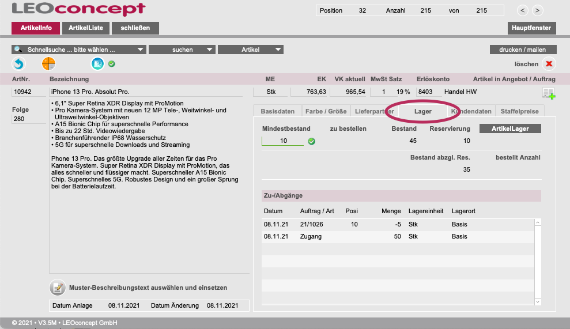
Task: Click the löschen label
Action: [526, 64]
